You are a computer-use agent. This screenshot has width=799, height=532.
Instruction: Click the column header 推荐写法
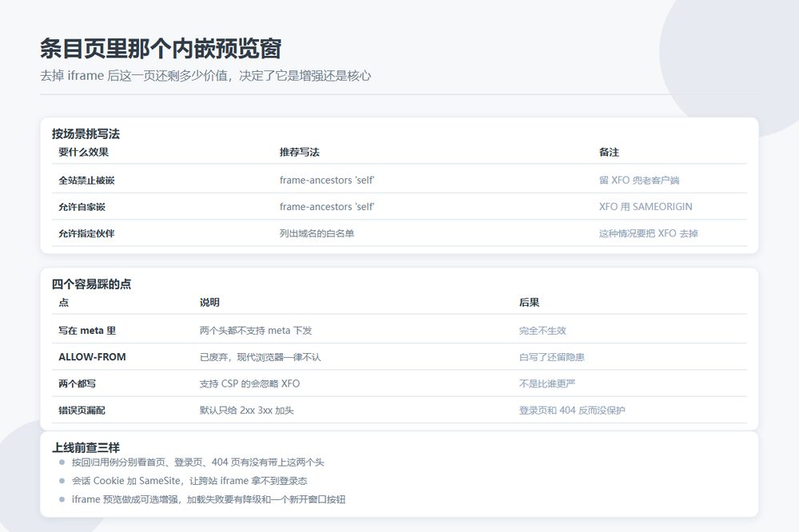tap(300, 152)
